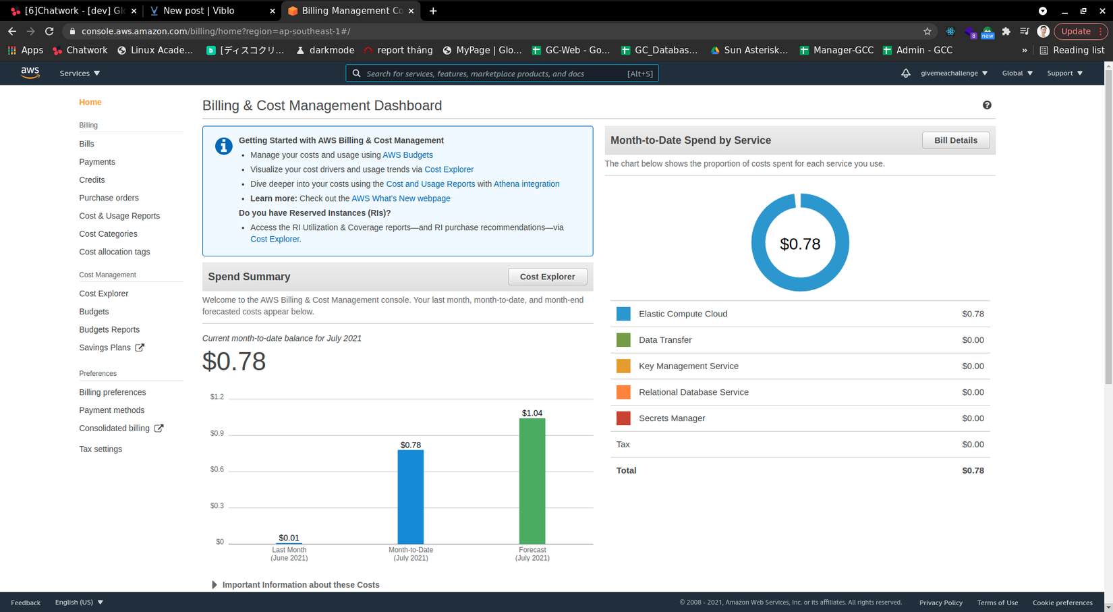Select Budgets in the sidebar
This screenshot has height=612, width=1113.
[94, 312]
